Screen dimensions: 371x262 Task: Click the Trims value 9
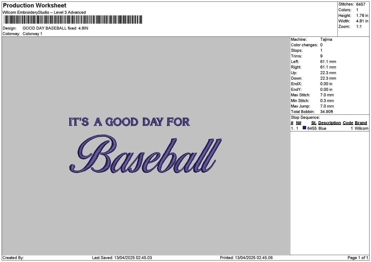click(x=321, y=56)
